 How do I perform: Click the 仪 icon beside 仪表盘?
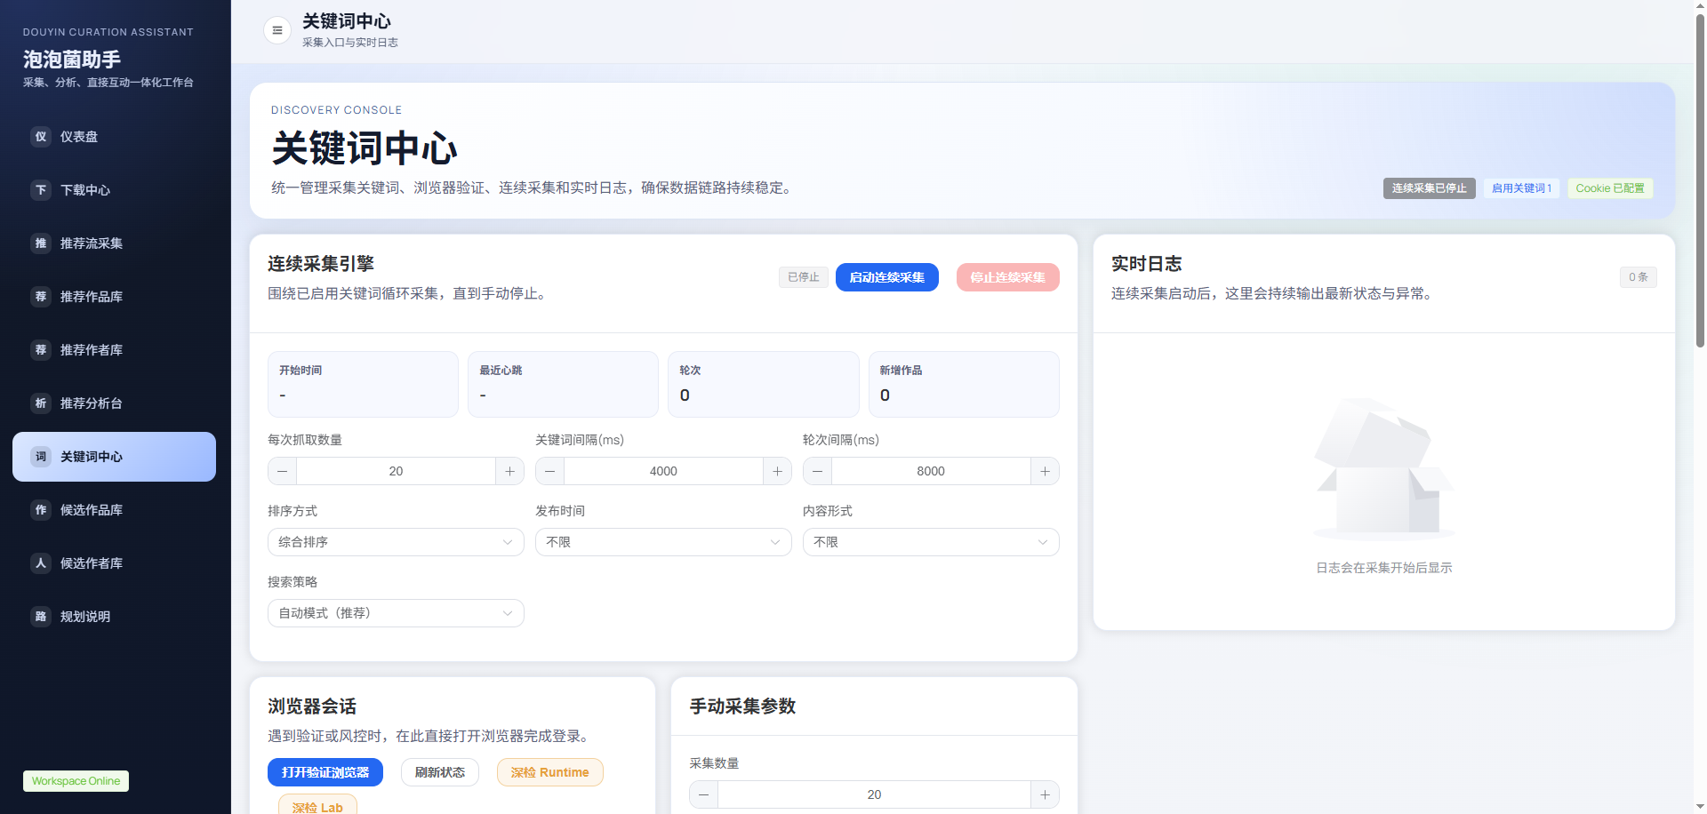pos(41,137)
